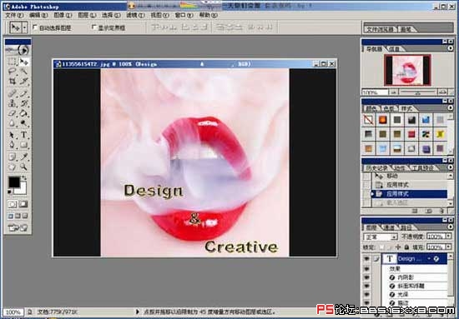This screenshot has width=459, height=319.
Task: Open the 正常 blend mode dropdown
Action: (x=381, y=237)
